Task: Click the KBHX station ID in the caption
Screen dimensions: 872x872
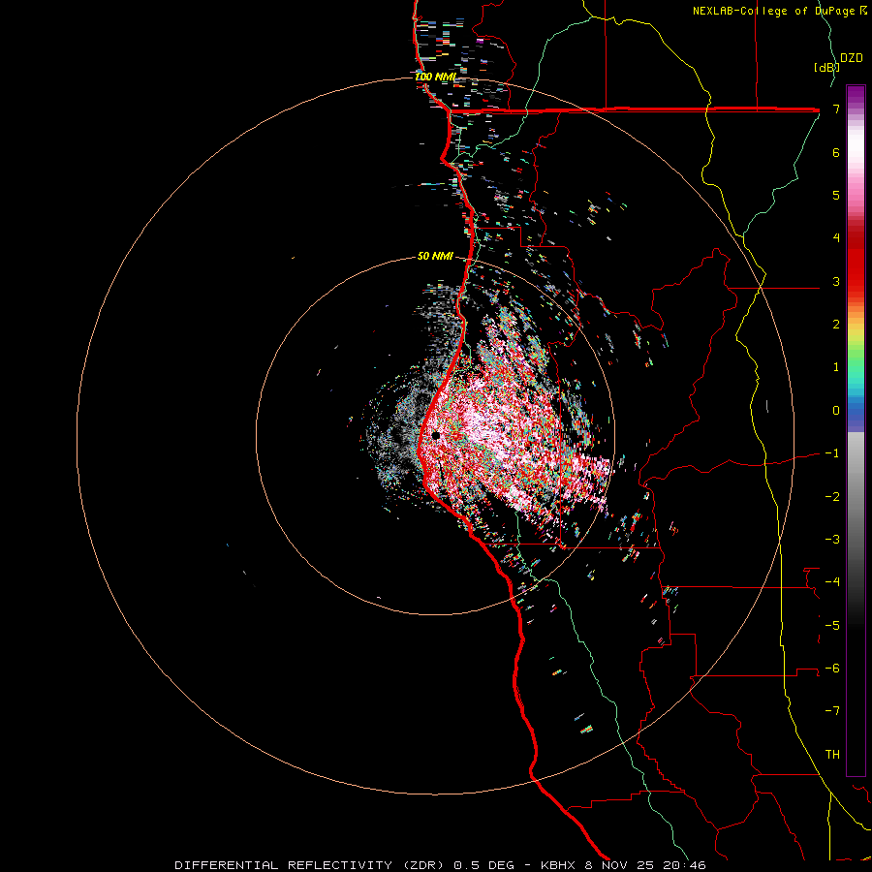Action: point(560,865)
